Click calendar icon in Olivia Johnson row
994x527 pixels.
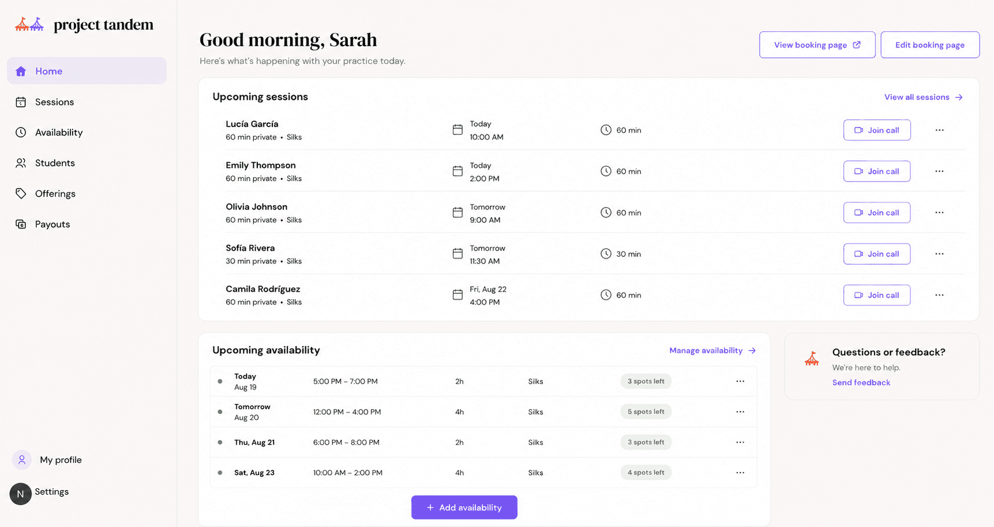[x=457, y=212]
